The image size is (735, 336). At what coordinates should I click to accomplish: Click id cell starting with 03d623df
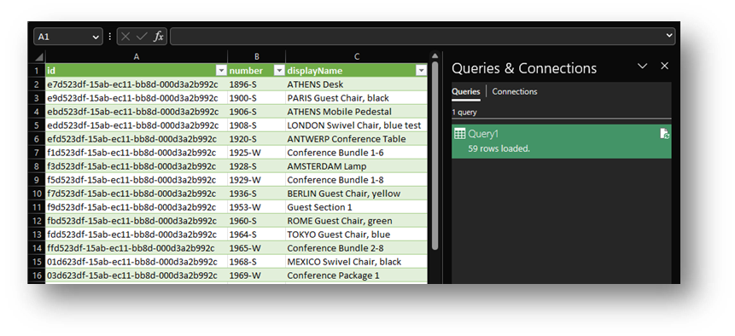[137, 275]
